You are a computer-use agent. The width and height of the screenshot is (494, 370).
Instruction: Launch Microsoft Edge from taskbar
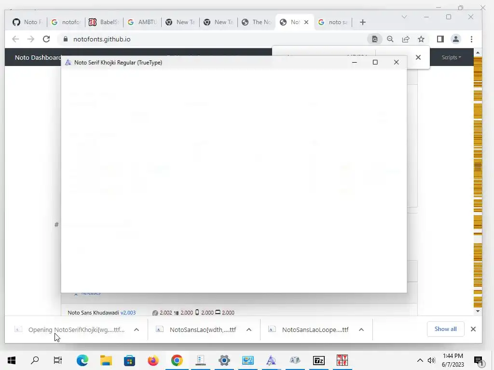82,360
